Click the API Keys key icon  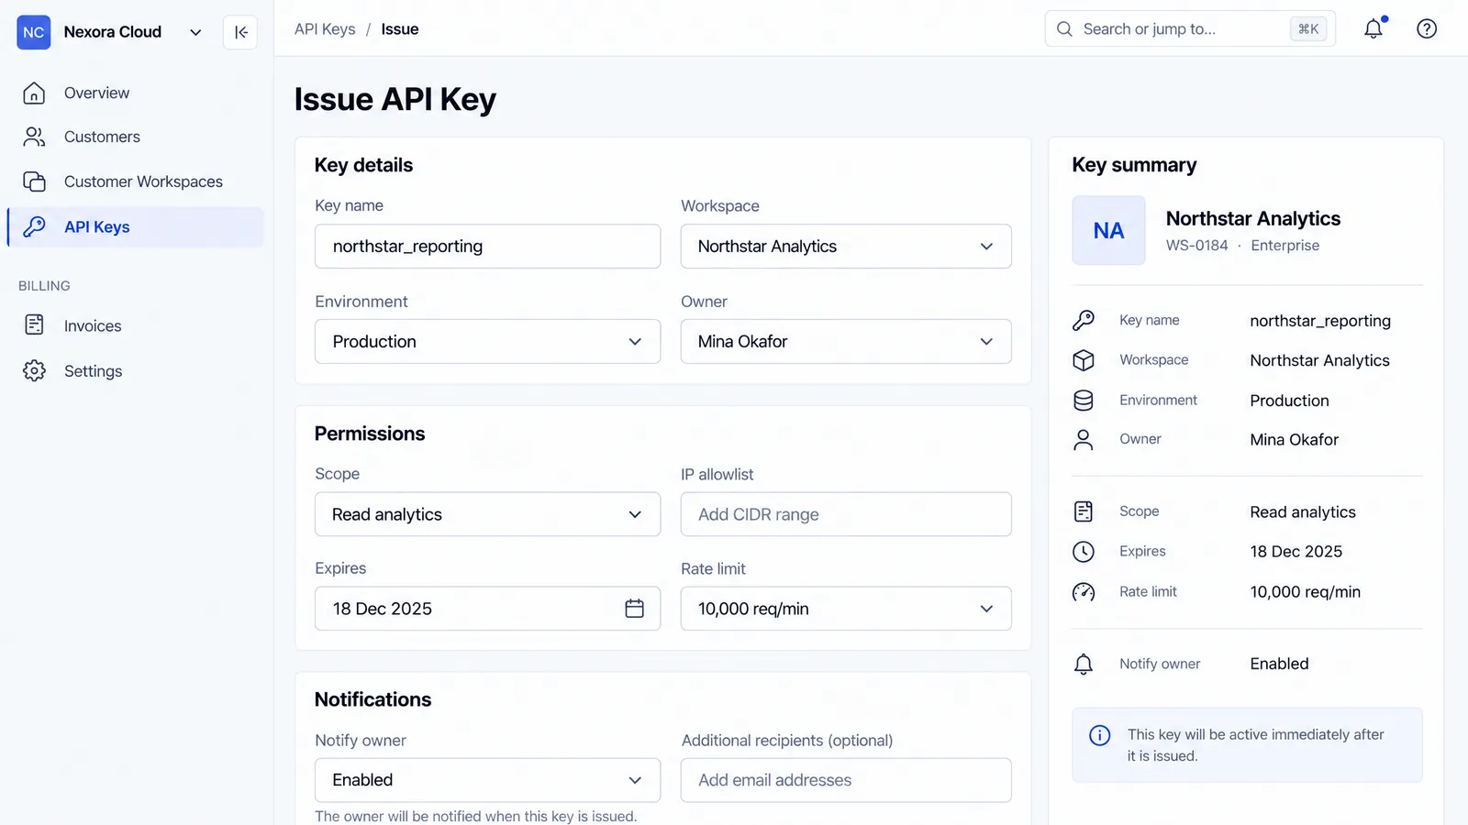click(34, 226)
